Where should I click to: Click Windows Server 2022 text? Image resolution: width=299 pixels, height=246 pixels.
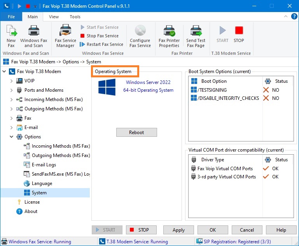(148, 82)
